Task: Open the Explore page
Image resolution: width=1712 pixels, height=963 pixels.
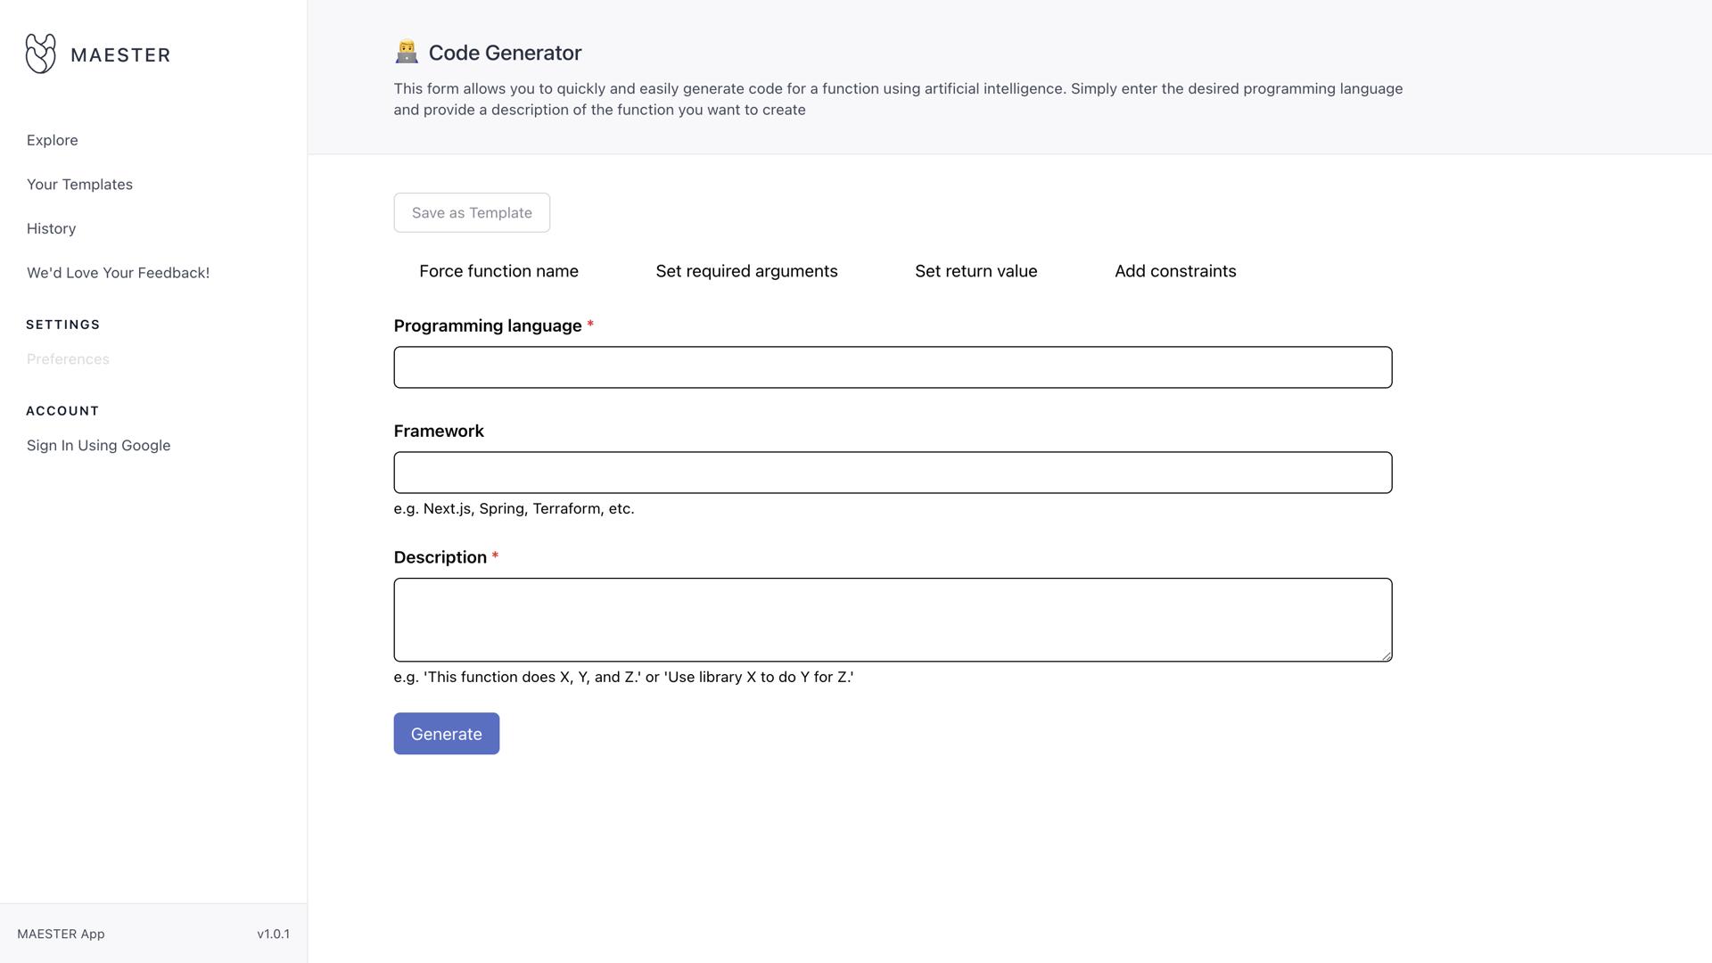Action: 53,140
